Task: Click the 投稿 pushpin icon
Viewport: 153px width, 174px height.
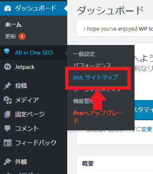Action: (8, 86)
